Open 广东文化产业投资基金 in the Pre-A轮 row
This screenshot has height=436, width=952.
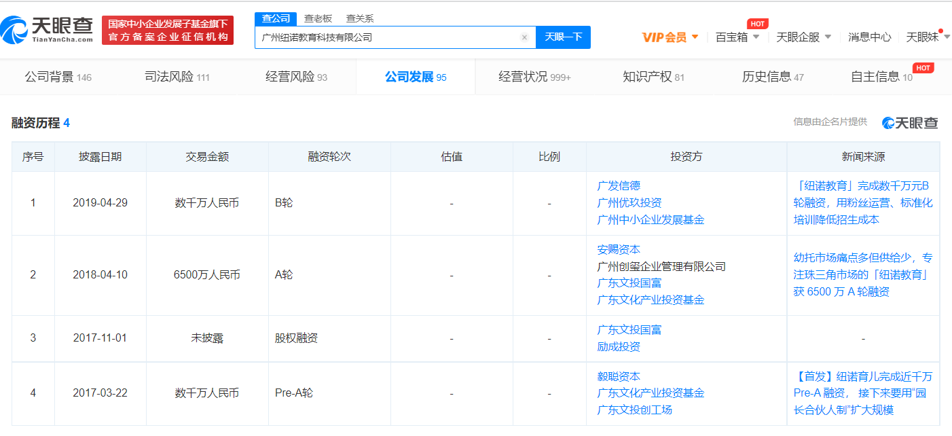651,393
